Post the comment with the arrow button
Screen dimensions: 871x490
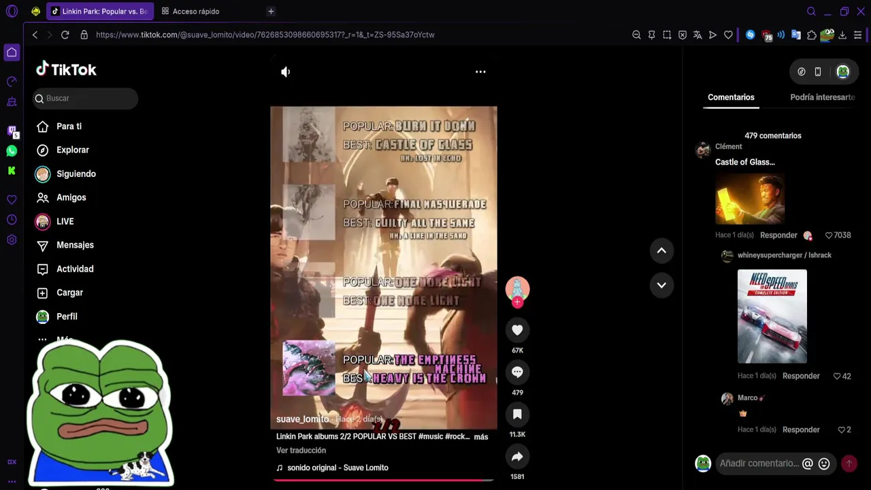coord(849,464)
